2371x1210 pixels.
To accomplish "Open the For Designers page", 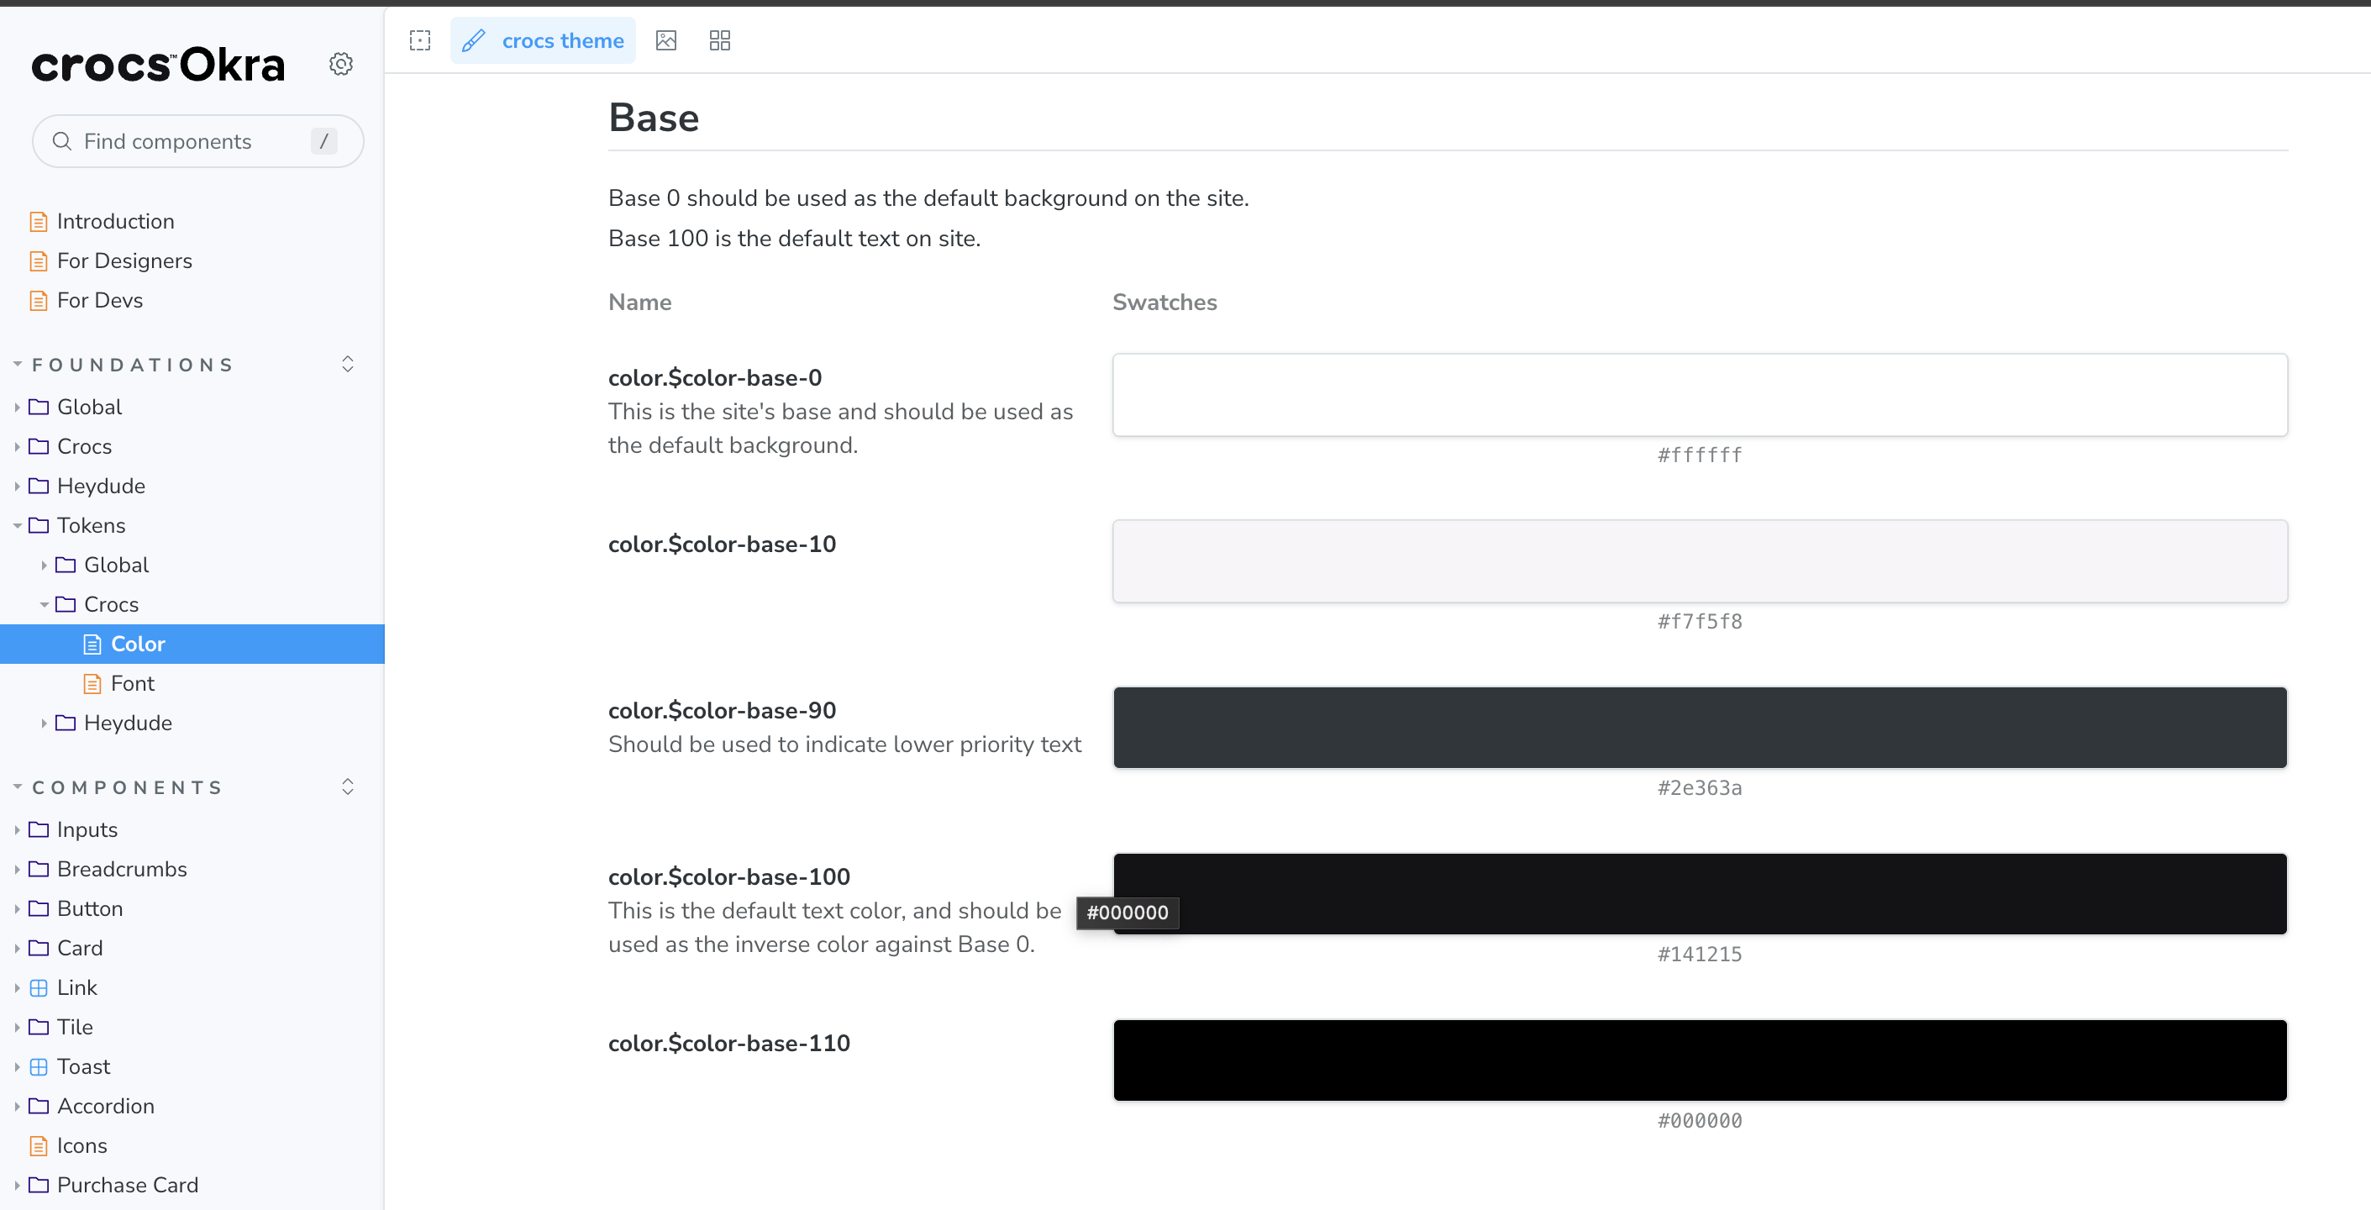I will [124, 260].
